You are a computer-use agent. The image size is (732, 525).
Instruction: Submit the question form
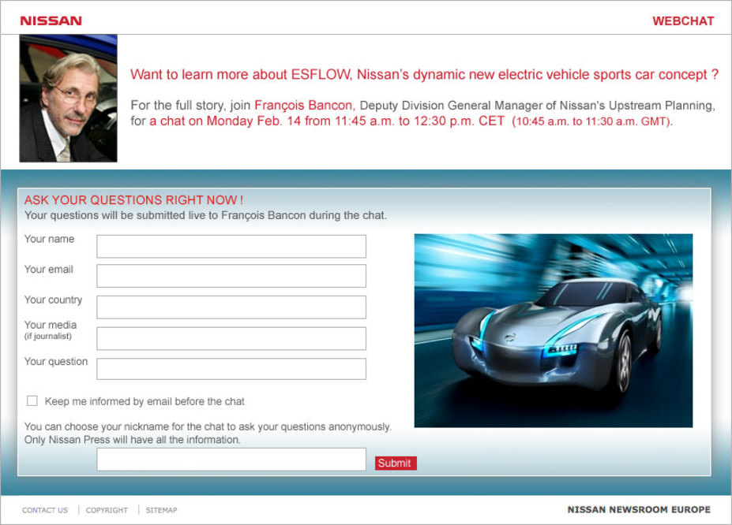coord(396,463)
